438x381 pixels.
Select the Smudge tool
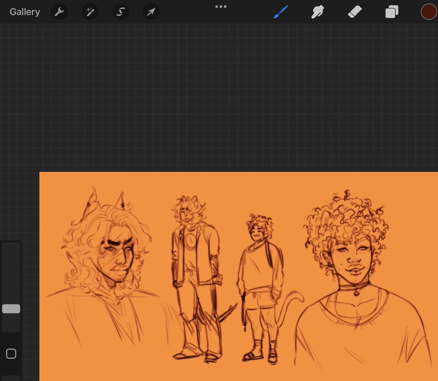(x=318, y=12)
